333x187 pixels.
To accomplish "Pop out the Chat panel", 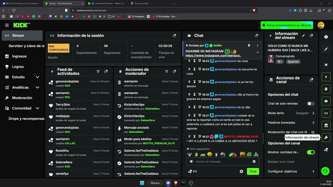I will tap(257, 36).
